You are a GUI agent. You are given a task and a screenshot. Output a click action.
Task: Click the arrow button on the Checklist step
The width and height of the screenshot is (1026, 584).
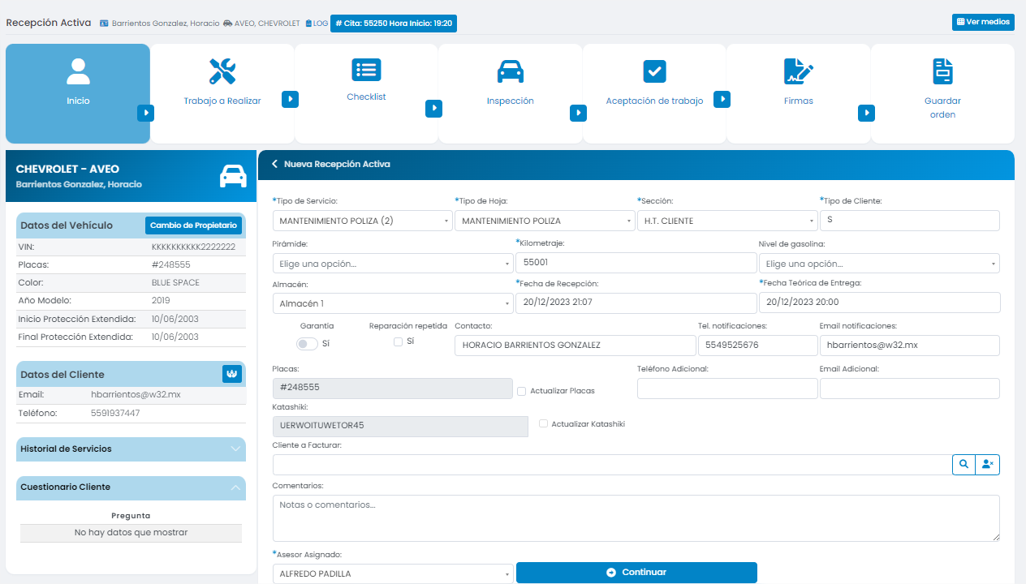(x=433, y=108)
